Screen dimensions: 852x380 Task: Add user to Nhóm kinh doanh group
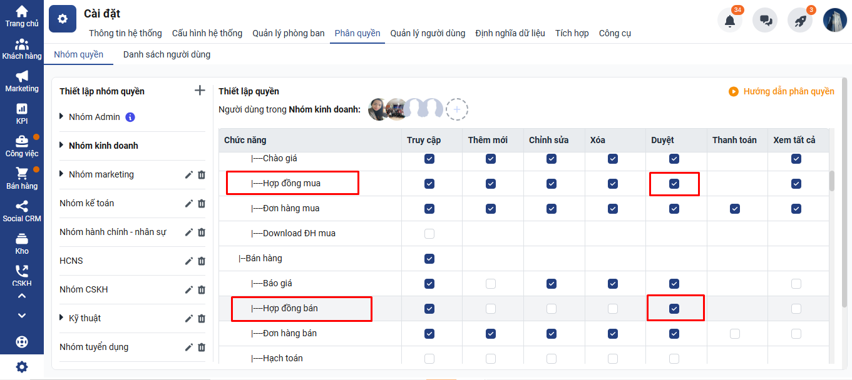point(457,109)
